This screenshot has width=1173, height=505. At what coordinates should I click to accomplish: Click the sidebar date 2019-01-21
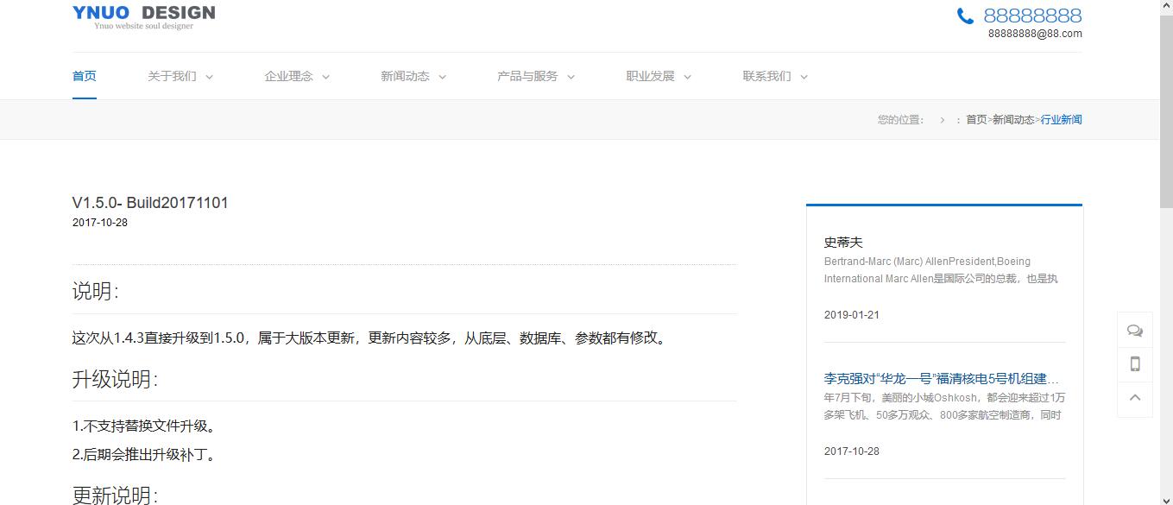point(852,315)
